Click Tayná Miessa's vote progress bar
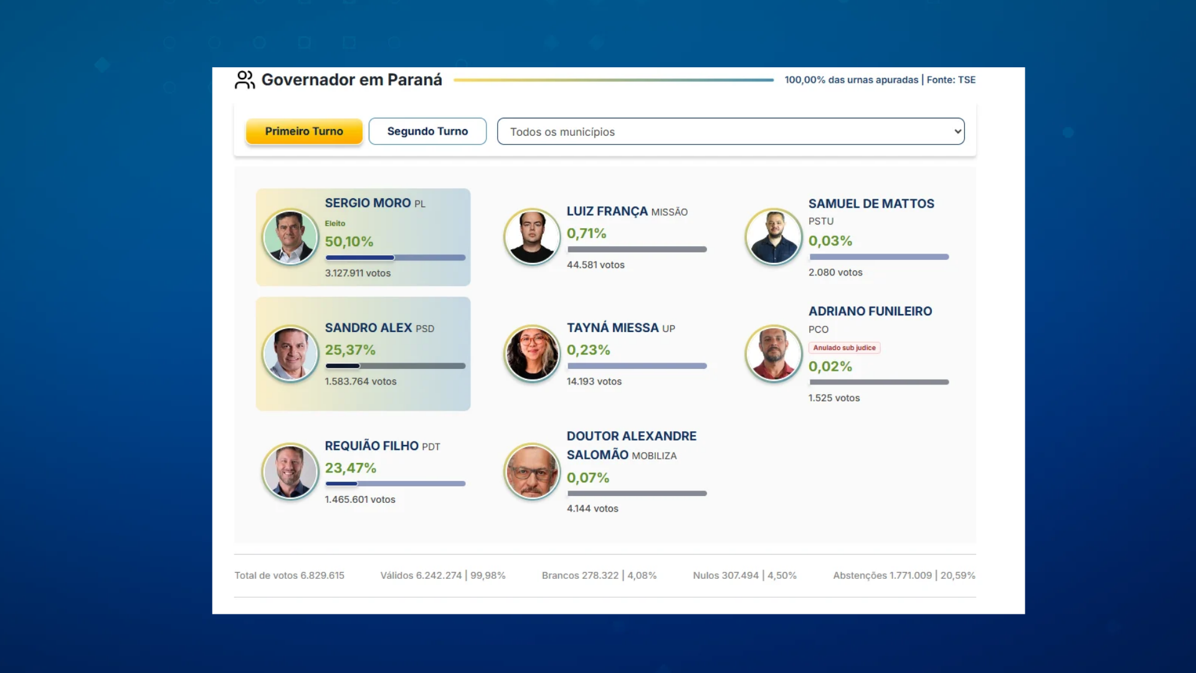 pyautogui.click(x=637, y=366)
